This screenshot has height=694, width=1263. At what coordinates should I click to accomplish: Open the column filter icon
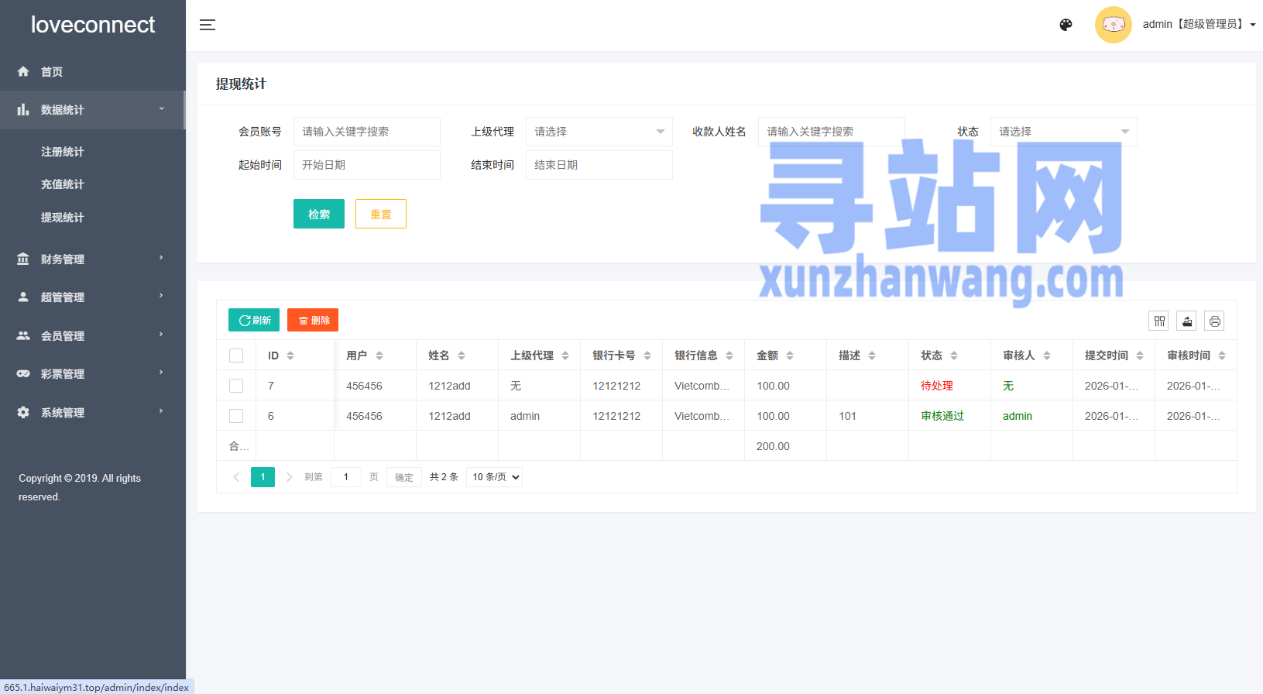[x=1158, y=321]
